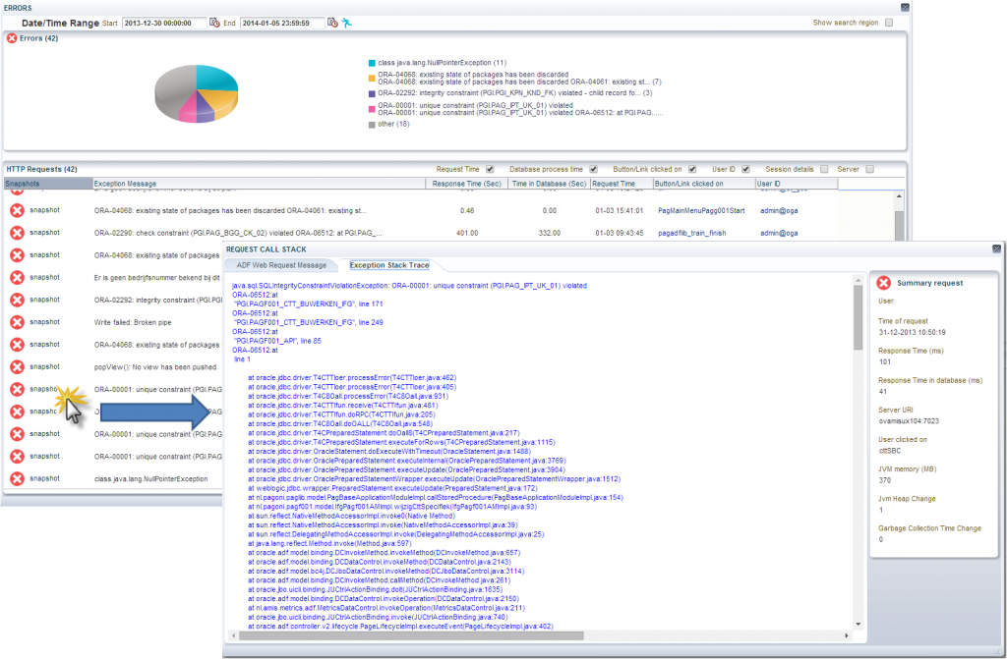Click the error icon on the popView() row

[18, 367]
